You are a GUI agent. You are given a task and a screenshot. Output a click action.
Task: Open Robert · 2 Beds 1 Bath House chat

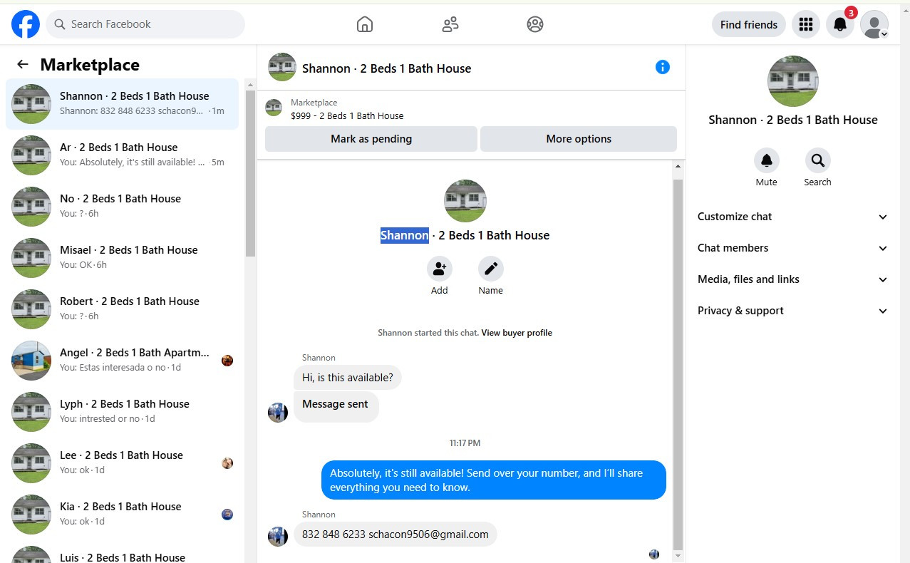[x=122, y=309]
